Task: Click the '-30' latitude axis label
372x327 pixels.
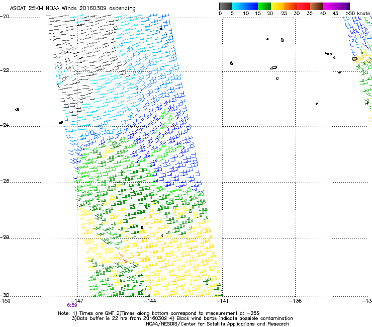Action: pos(5,295)
